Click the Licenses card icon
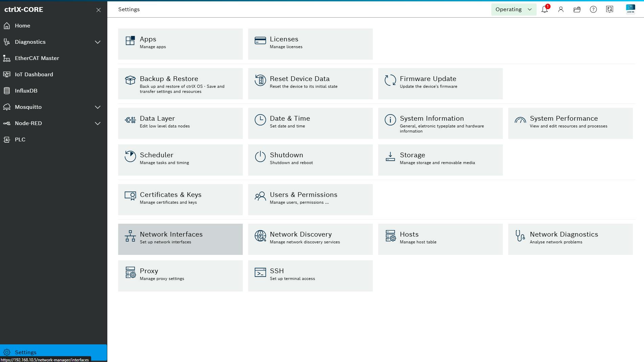 coord(260,41)
